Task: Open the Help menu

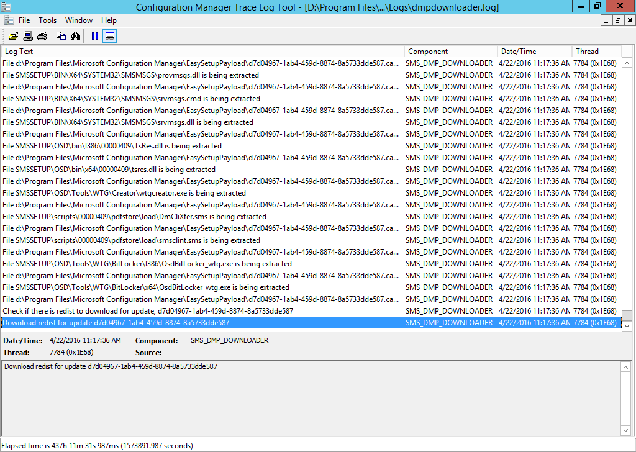Action: point(109,20)
